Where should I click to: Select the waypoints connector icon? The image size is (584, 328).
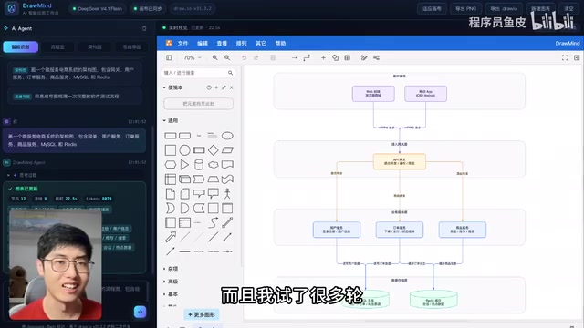307,57
